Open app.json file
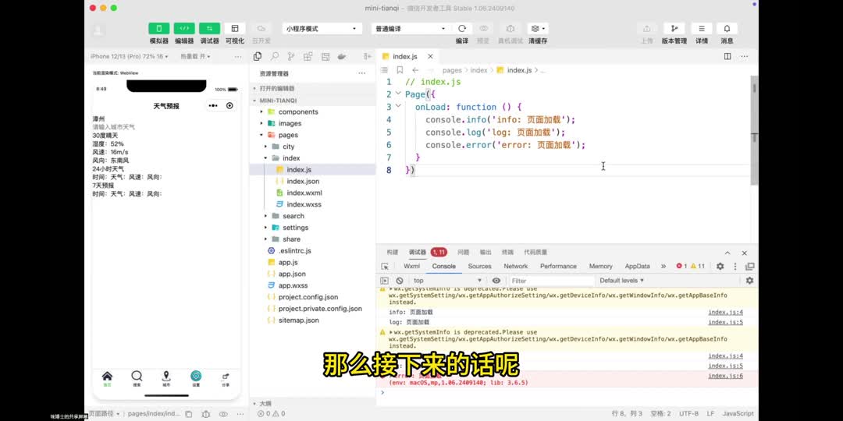843x421 pixels. coord(312,274)
